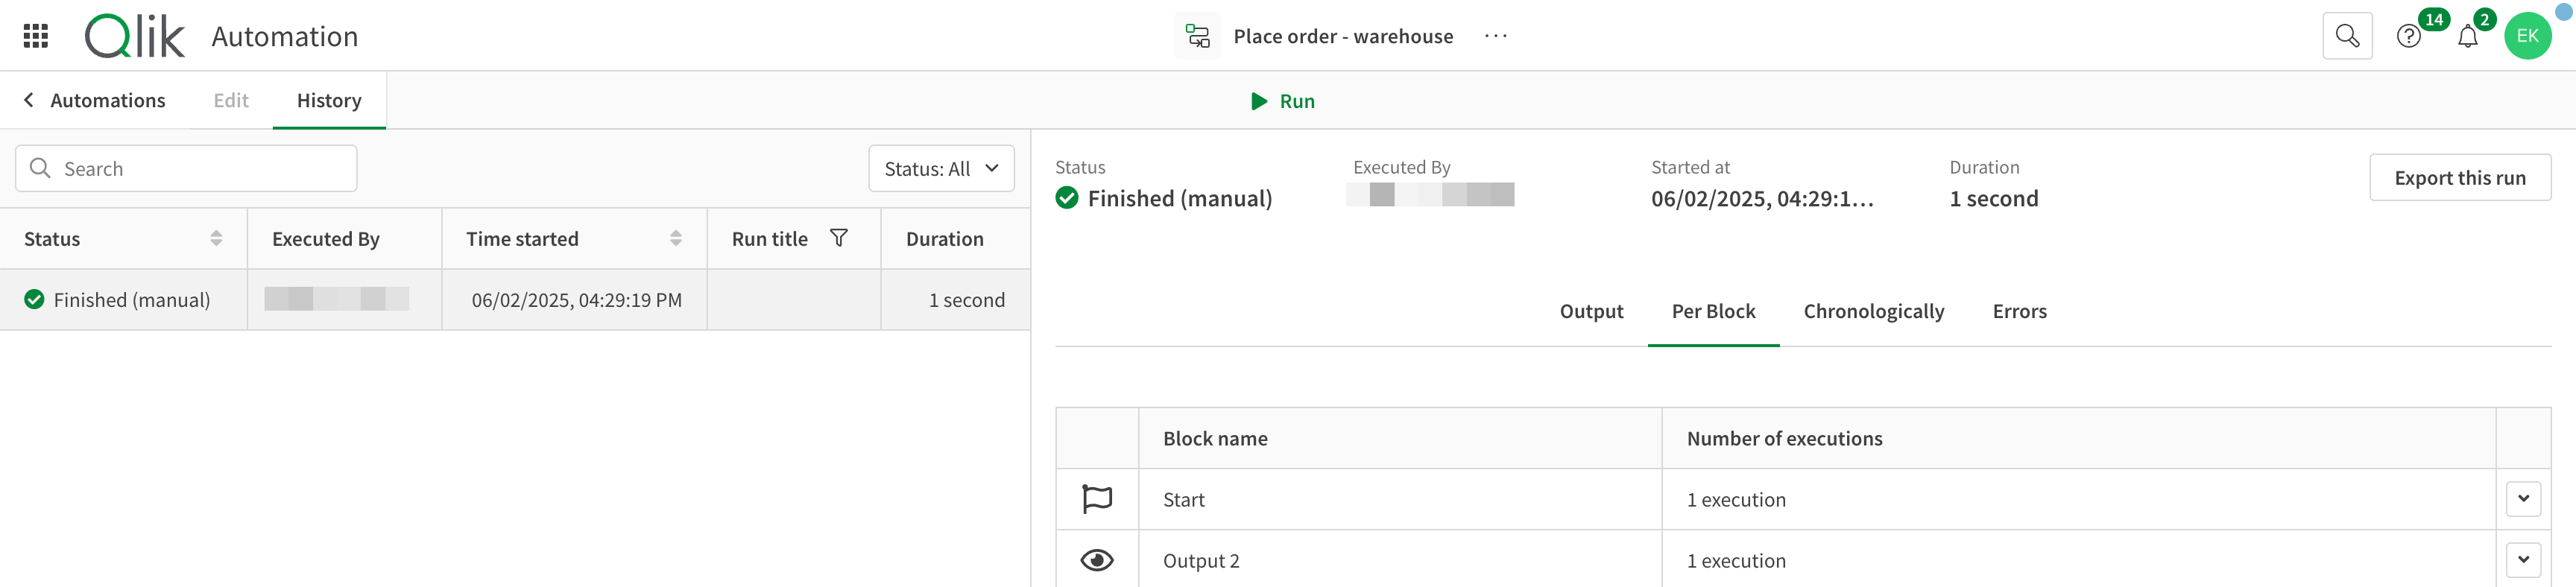Go back to Automations
The height and width of the screenshot is (587, 2576).
coord(95,100)
